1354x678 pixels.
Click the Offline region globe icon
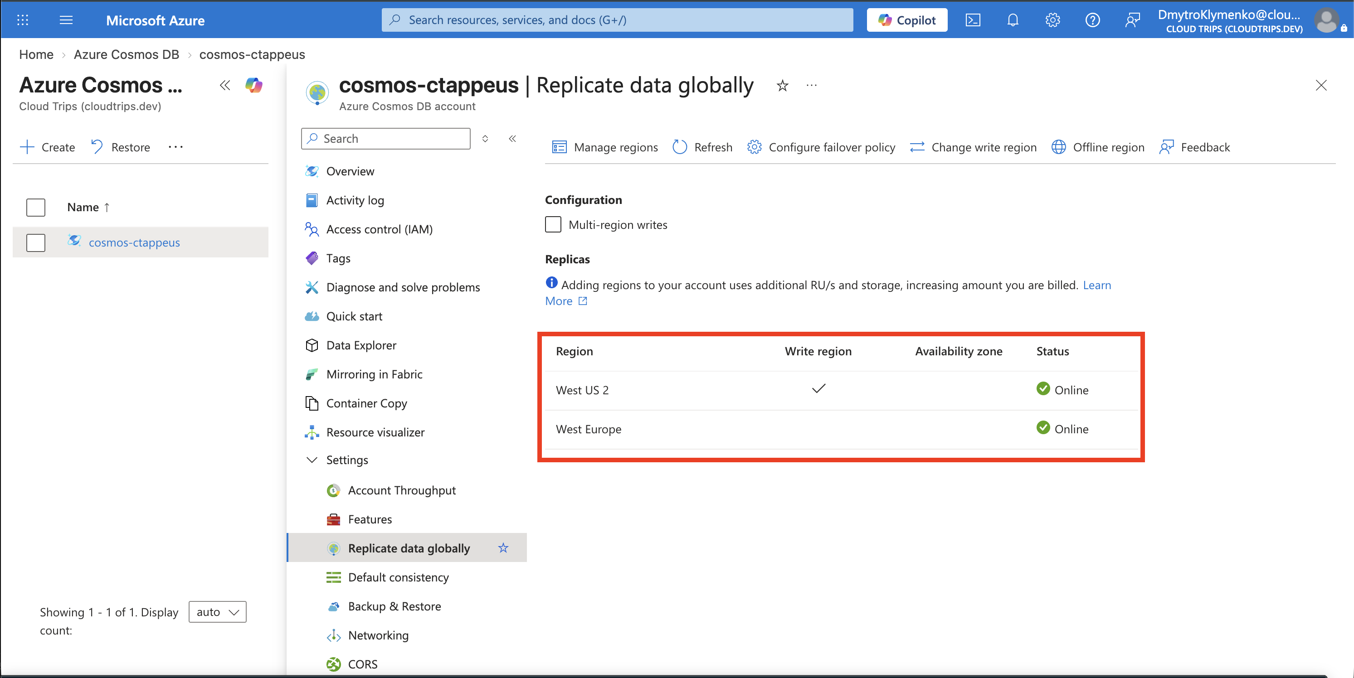point(1059,147)
